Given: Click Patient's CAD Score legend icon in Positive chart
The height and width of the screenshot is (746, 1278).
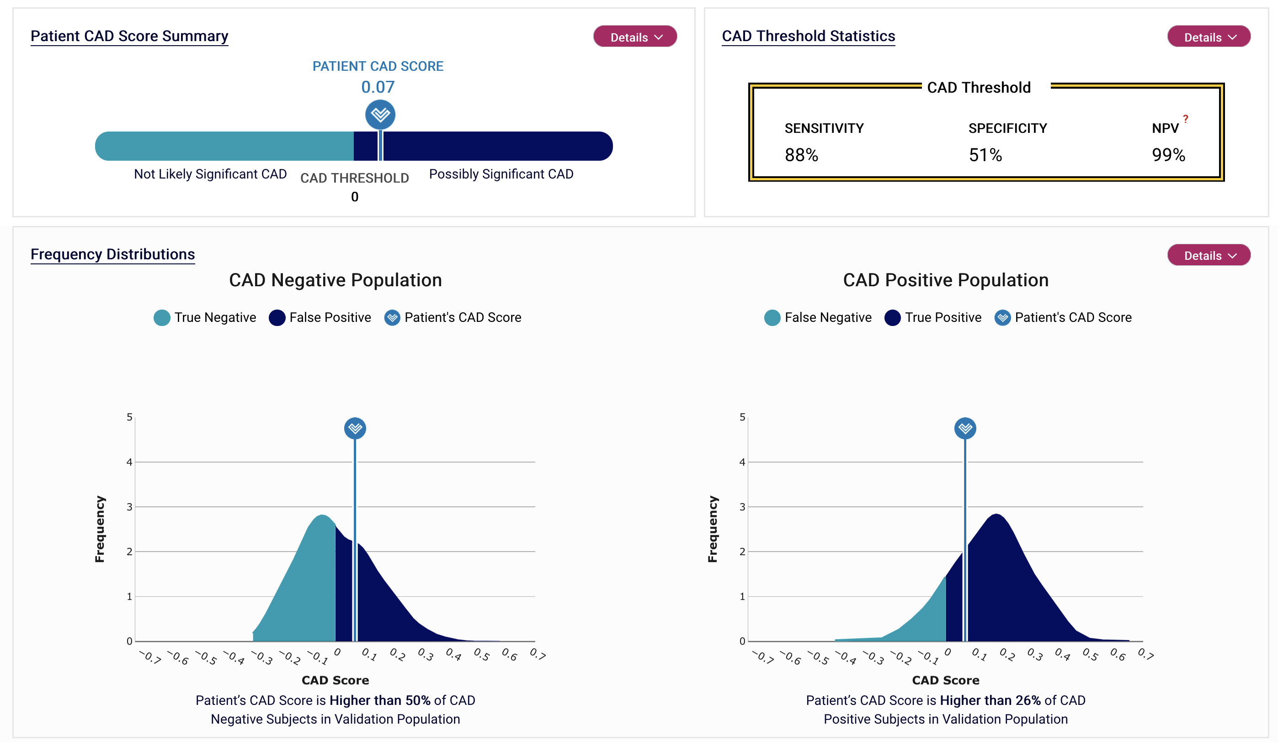Looking at the screenshot, I should click(x=1002, y=318).
